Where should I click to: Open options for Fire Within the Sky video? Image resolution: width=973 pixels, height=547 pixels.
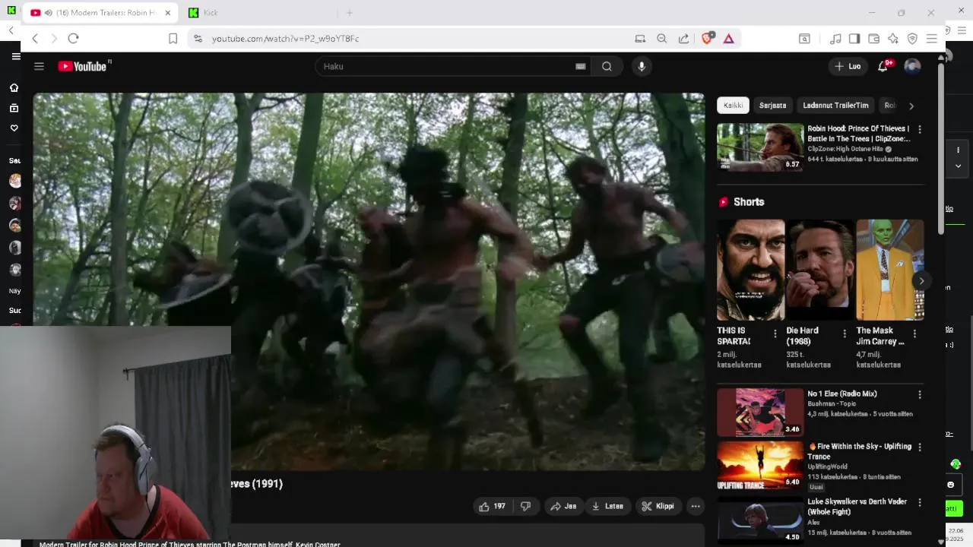tap(919, 447)
